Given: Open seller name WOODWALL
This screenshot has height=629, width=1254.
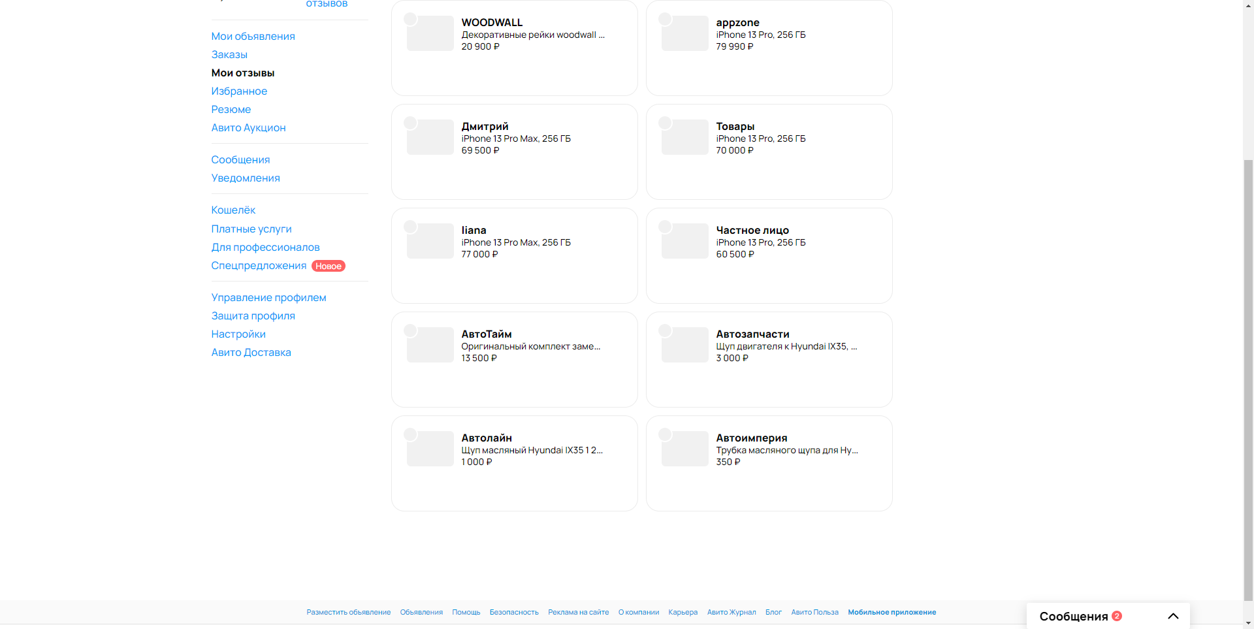Looking at the screenshot, I should pos(492,22).
